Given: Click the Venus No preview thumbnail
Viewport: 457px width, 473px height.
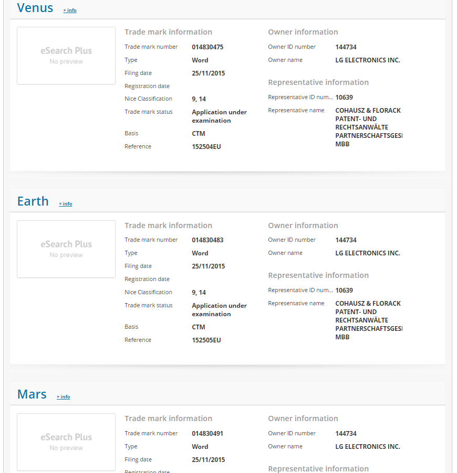Looking at the screenshot, I should coord(66,56).
